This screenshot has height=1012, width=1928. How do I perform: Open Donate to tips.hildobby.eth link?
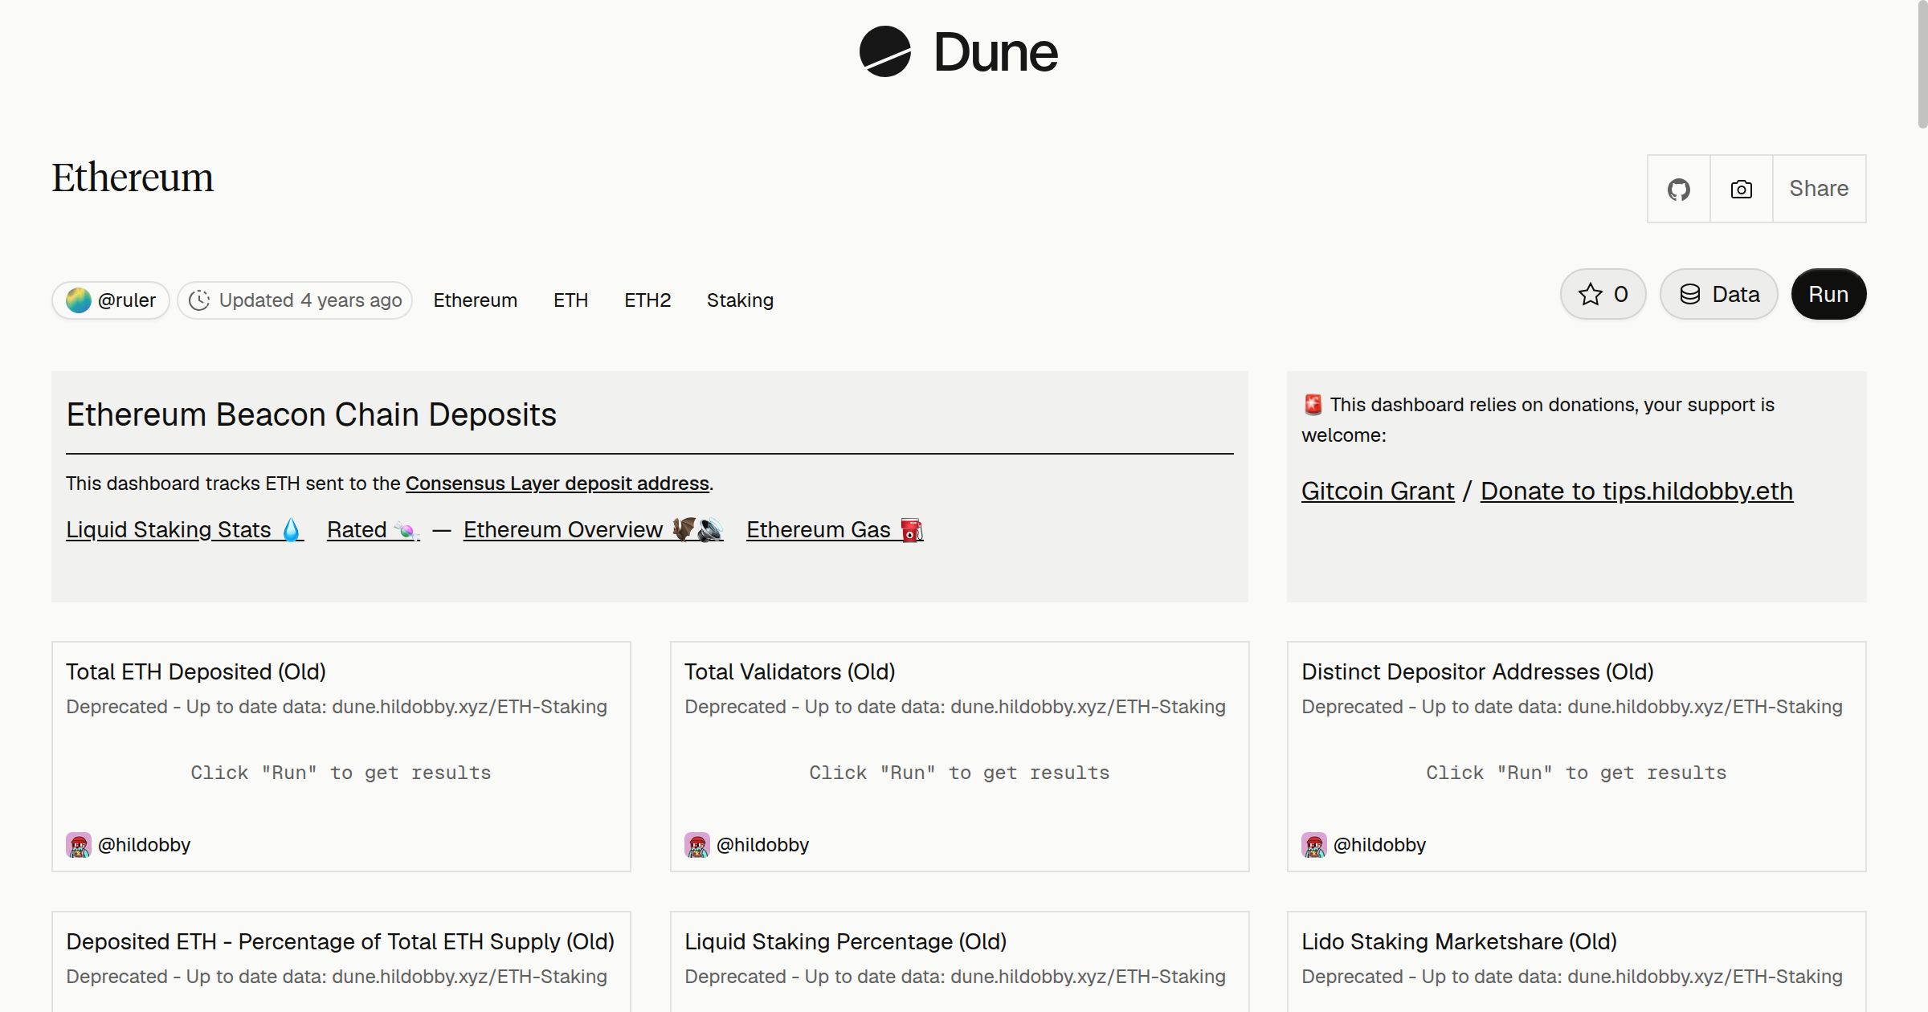click(1636, 491)
